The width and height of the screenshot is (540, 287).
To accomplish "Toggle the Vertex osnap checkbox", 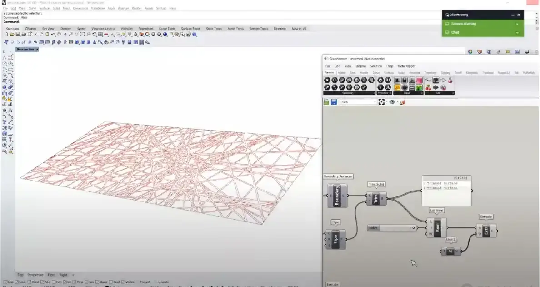I will point(123,282).
